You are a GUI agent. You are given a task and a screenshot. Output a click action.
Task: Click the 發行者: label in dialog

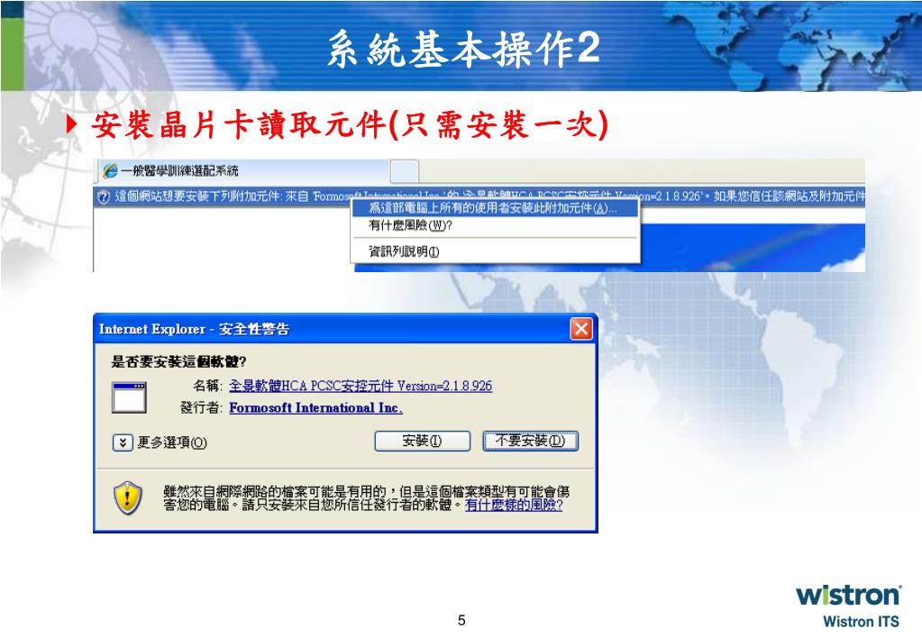[x=201, y=407]
